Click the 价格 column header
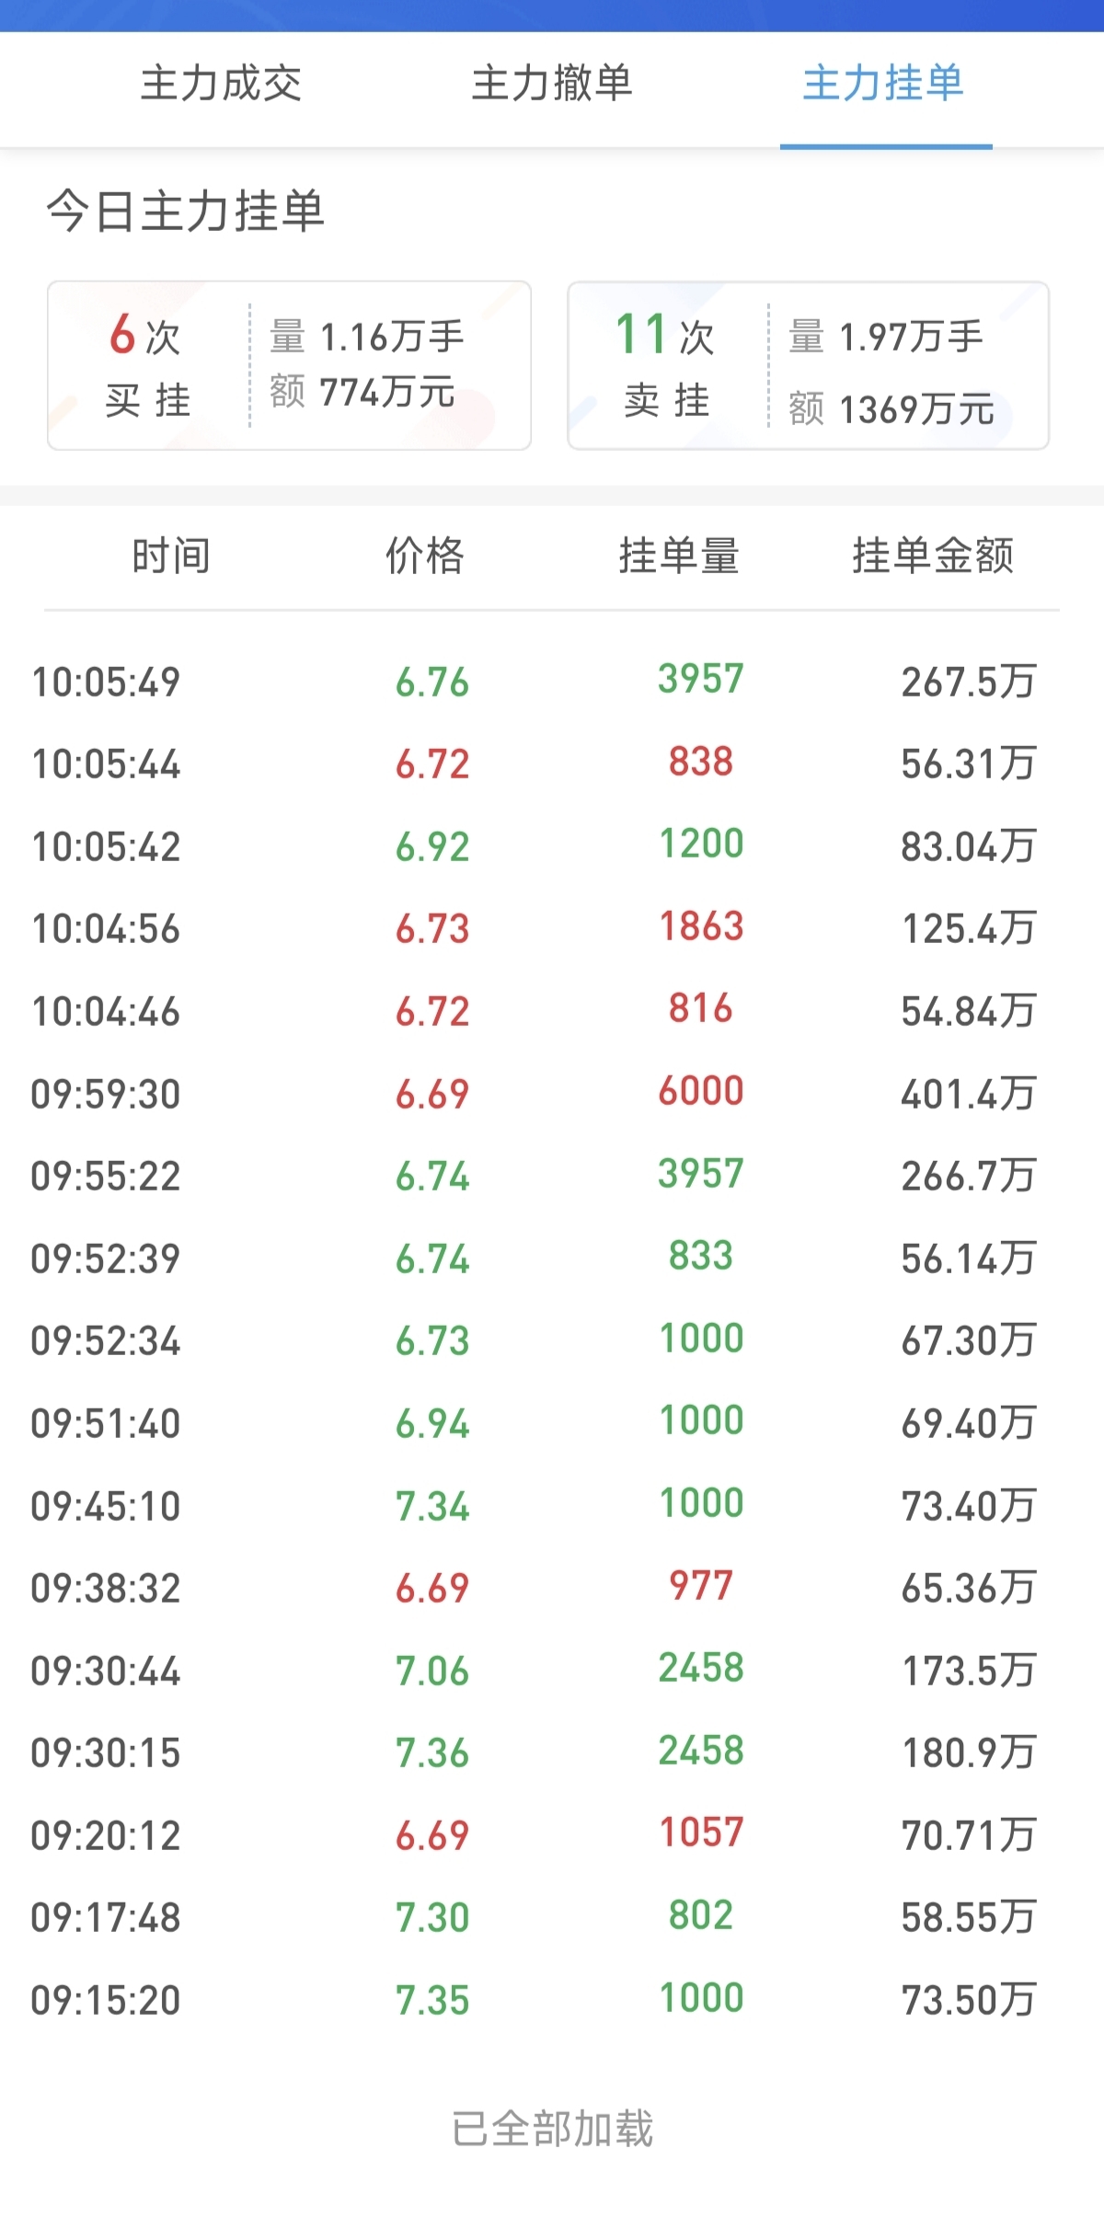This screenshot has width=1104, height=2229. pyautogui.click(x=425, y=556)
